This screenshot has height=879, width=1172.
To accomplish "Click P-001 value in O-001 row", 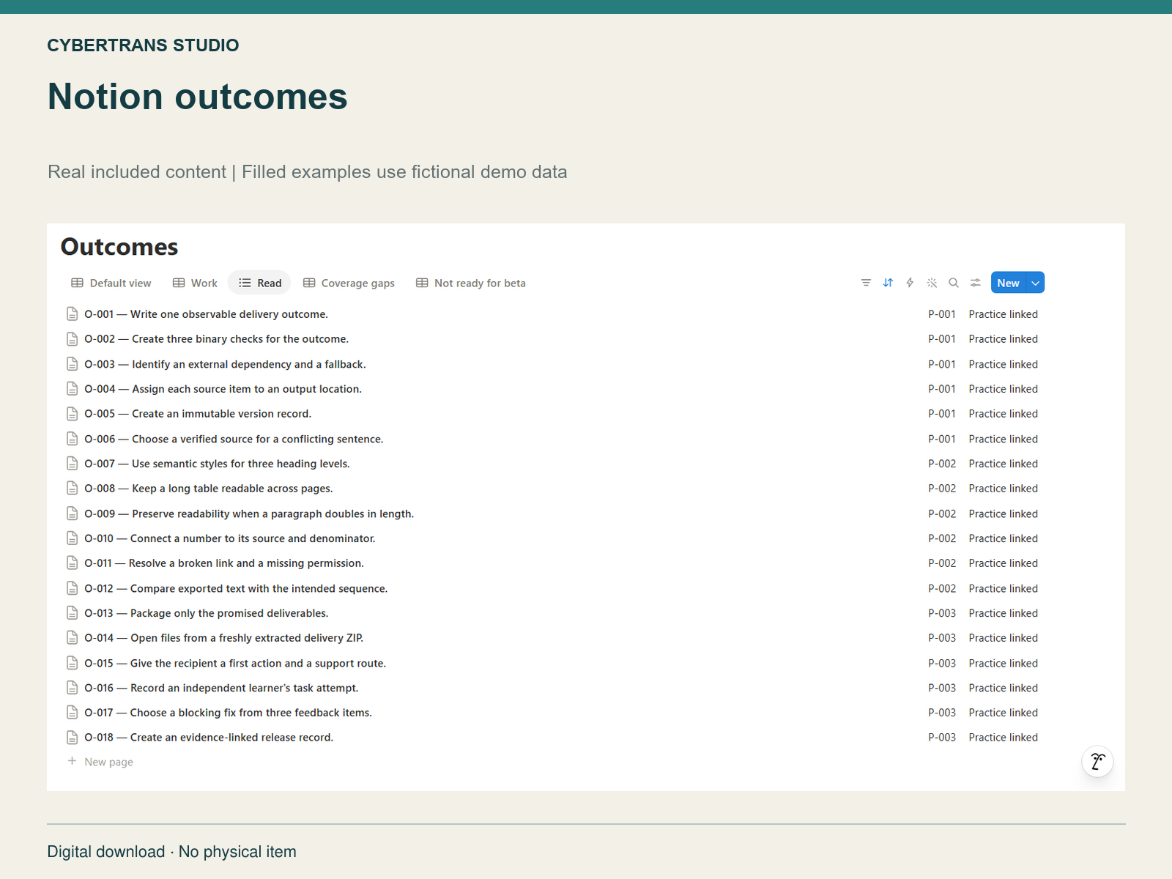I will pyautogui.click(x=942, y=314).
